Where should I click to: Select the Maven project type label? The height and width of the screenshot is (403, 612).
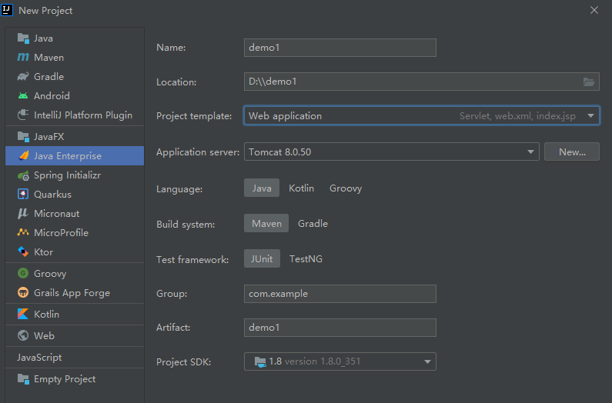(48, 58)
